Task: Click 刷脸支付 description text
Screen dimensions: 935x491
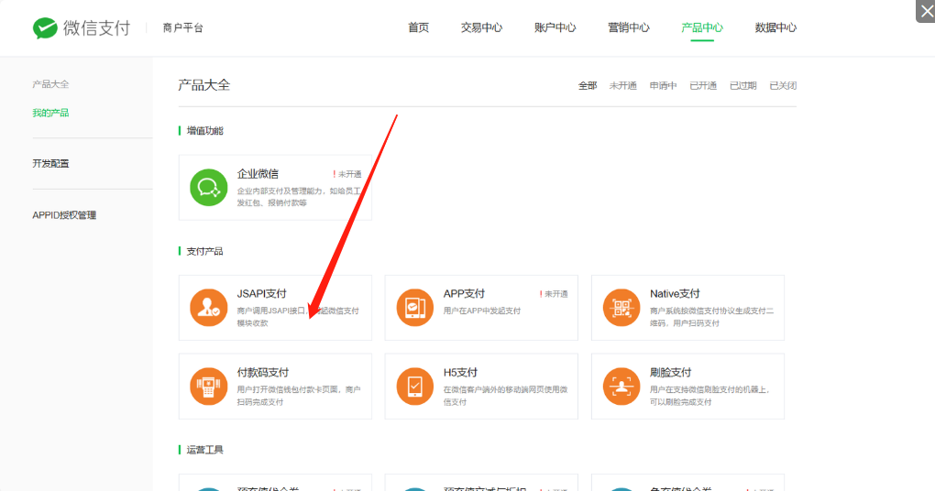Action: (x=710, y=396)
